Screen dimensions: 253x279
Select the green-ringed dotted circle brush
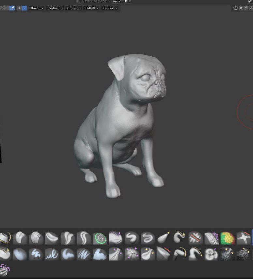coord(100,238)
